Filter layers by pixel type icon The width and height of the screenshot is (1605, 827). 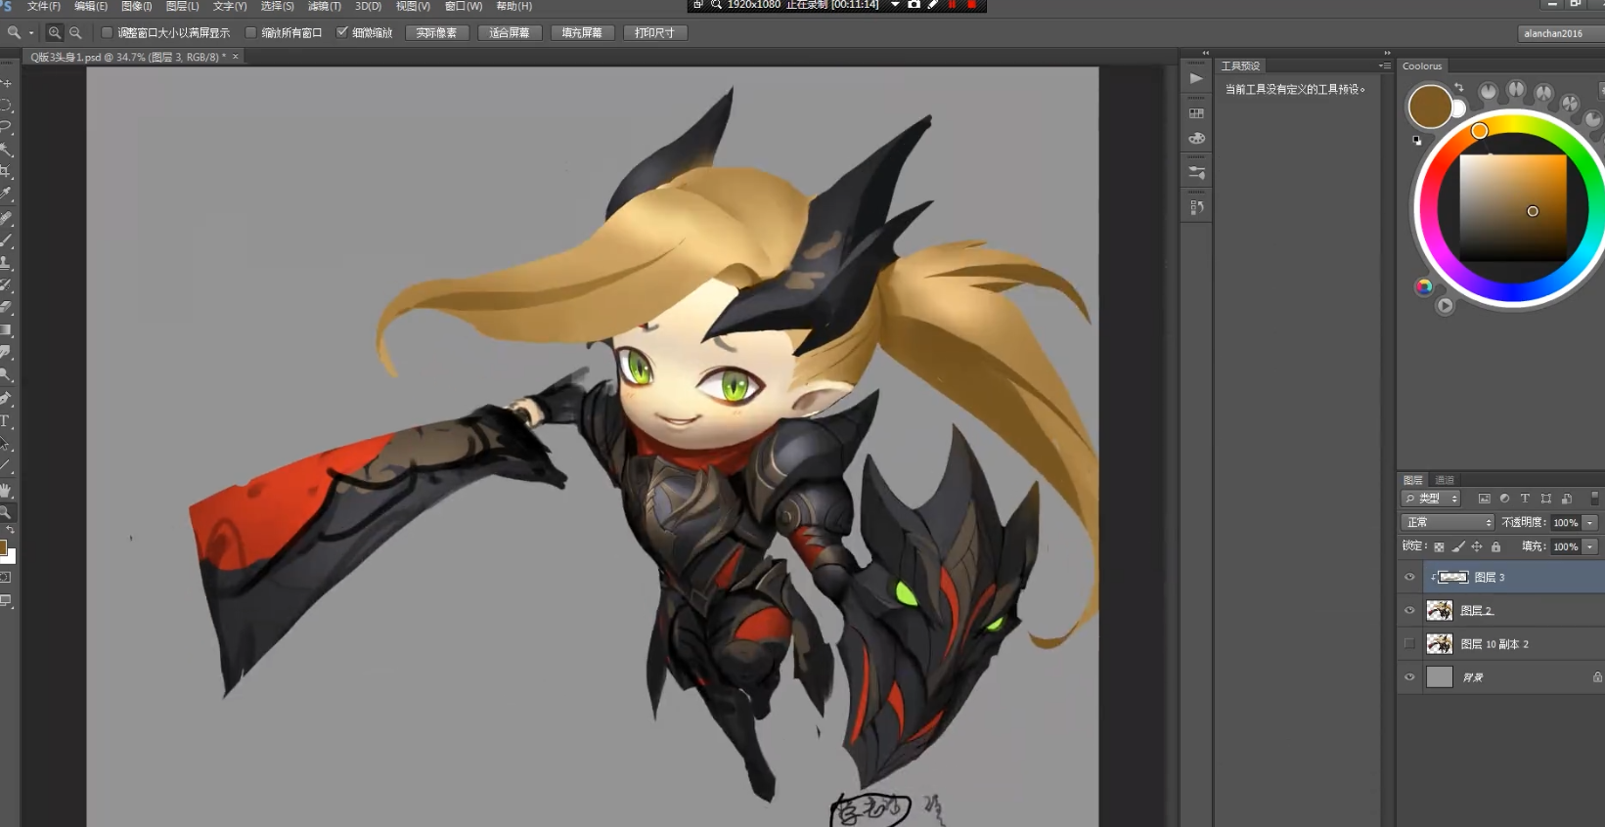click(1484, 499)
